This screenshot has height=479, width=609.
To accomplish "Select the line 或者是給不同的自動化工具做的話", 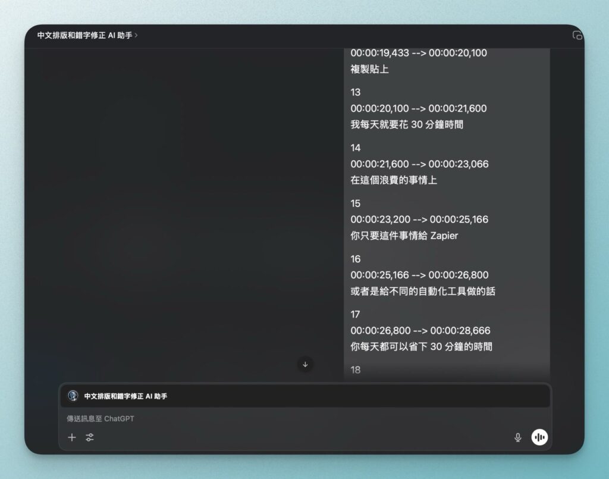I will (423, 292).
